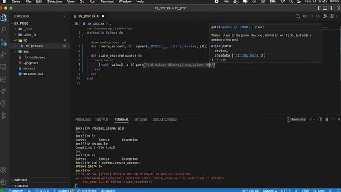Open the Terminal menu
Screen dimensions: 341x192
click(107, 2)
